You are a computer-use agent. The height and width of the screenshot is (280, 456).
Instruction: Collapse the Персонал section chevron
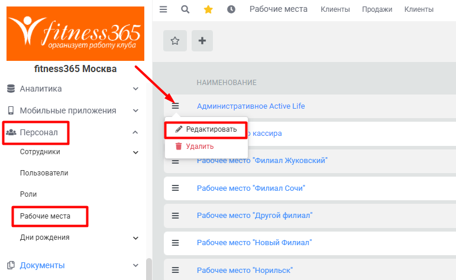135,132
